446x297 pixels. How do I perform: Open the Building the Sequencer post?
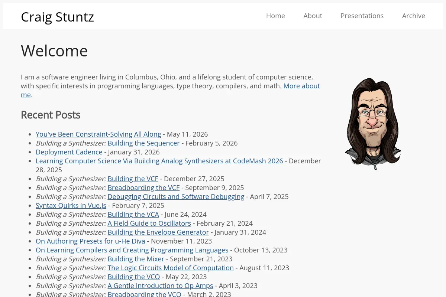[x=143, y=143]
